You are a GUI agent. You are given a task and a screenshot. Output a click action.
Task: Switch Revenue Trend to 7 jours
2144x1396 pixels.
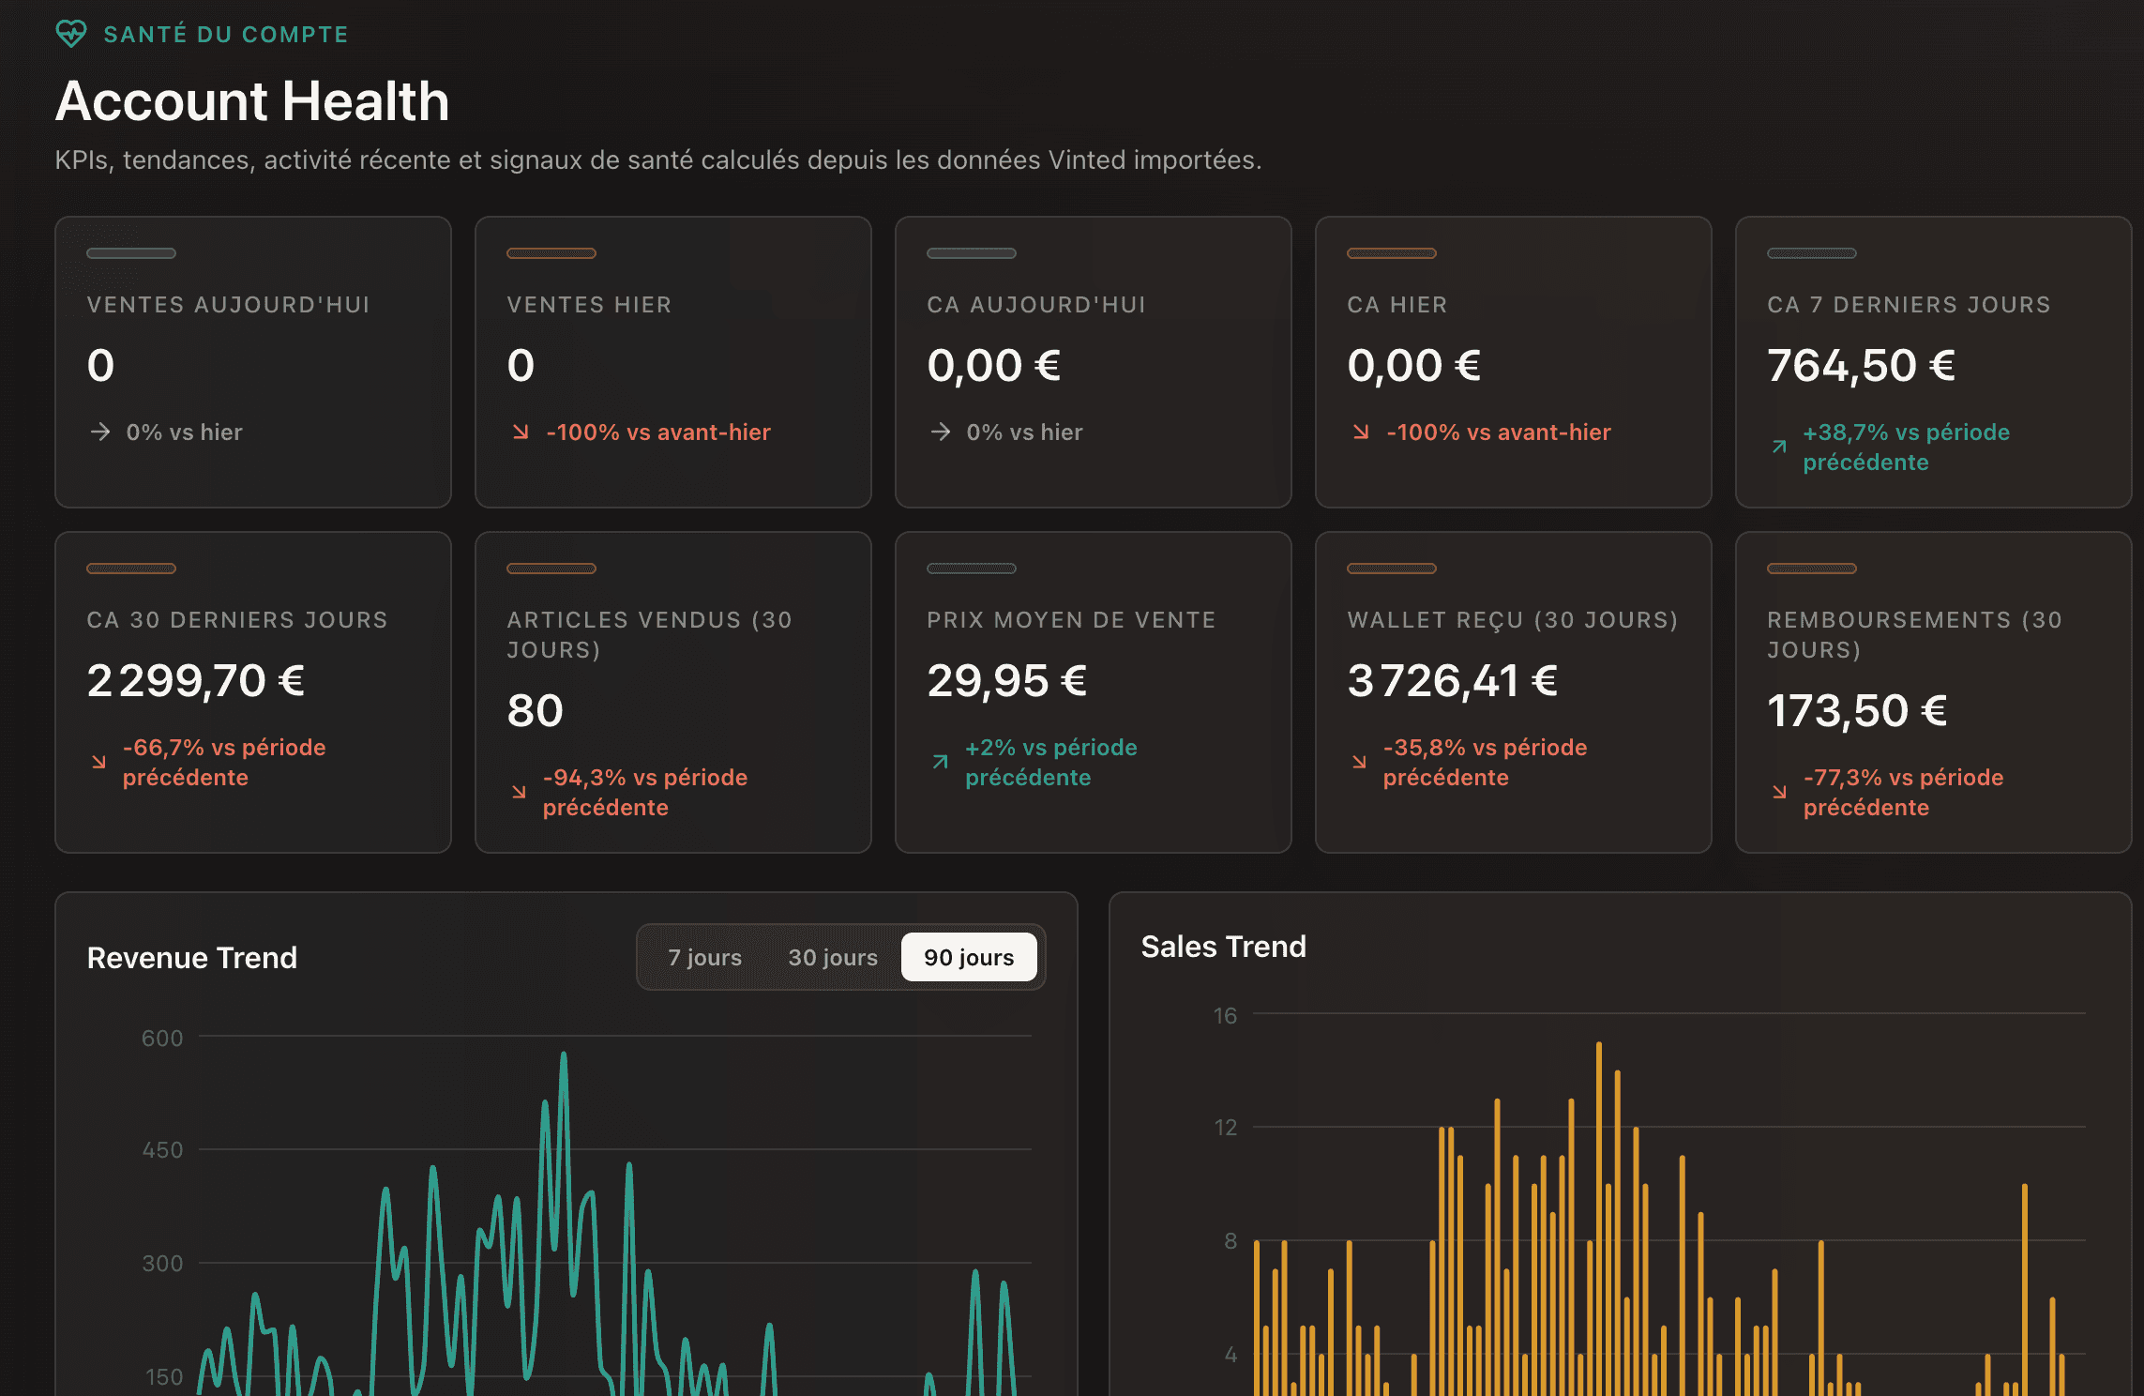tap(704, 957)
